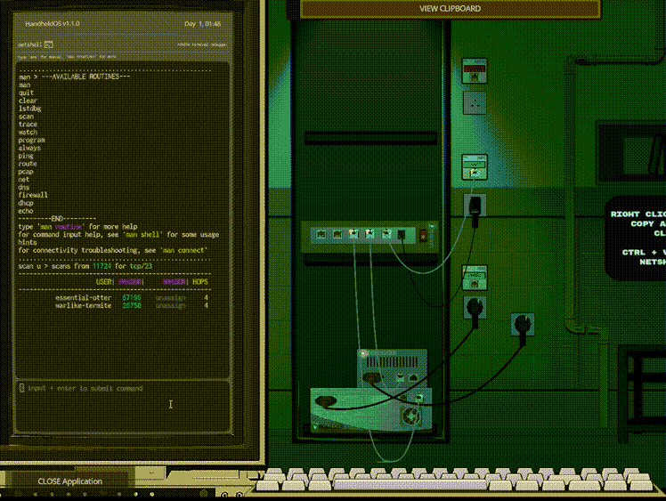The width and height of the screenshot is (666, 501).
Task: Click the lowest small wall network panel
Action: click(x=474, y=277)
